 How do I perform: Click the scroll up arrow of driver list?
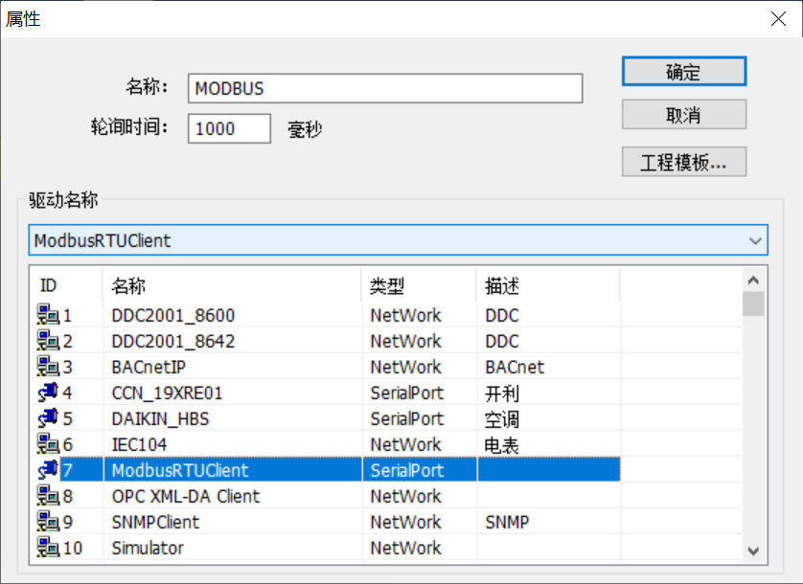click(x=753, y=280)
